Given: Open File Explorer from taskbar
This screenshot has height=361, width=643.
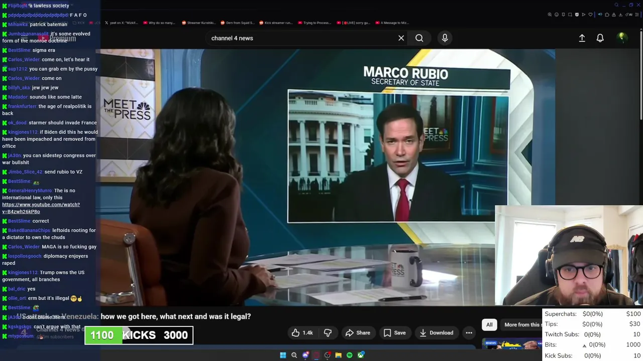Looking at the screenshot, I should [339, 355].
